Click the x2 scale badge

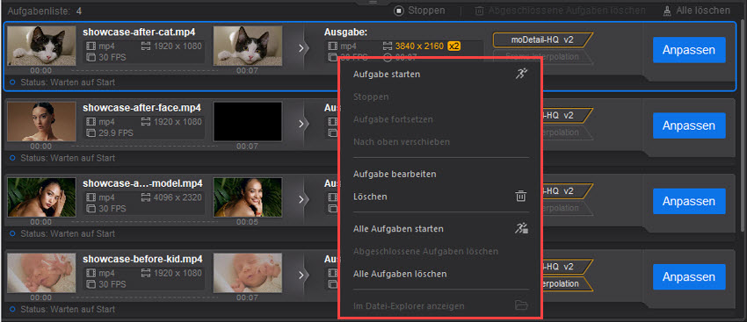click(x=454, y=47)
